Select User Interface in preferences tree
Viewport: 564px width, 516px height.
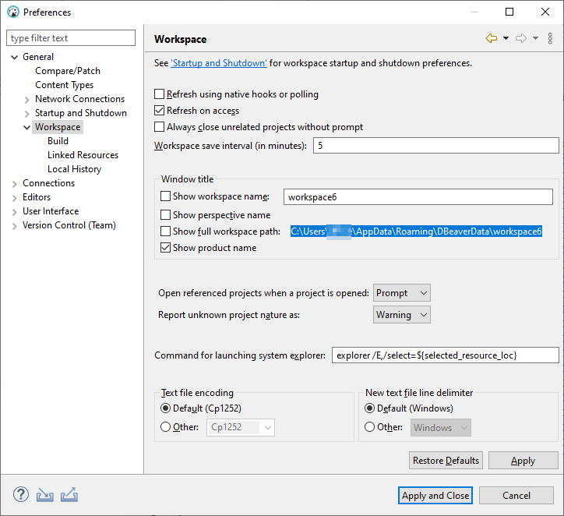point(51,211)
